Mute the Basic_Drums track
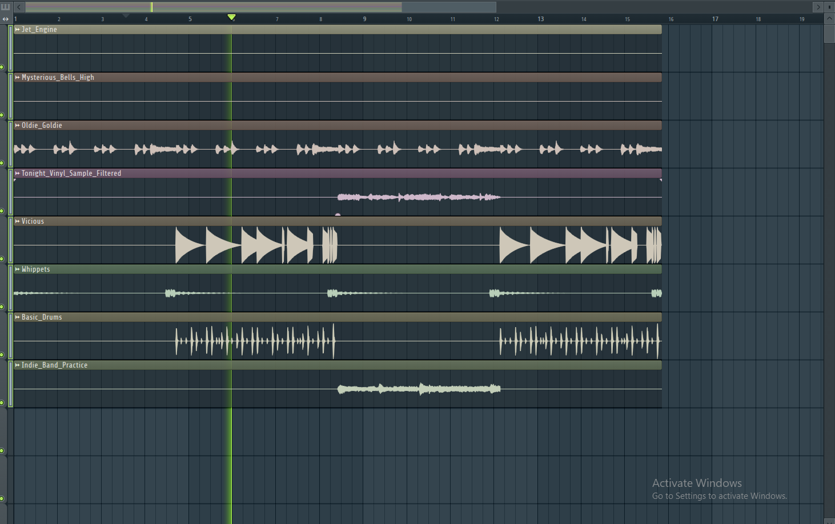835x524 pixels. (x=2, y=354)
